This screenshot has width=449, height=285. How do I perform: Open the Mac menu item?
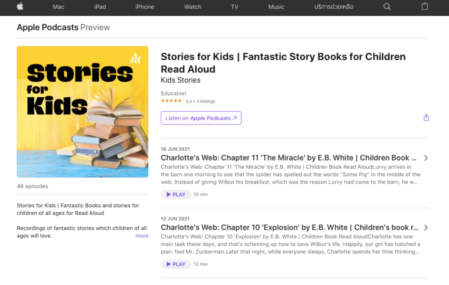pos(58,7)
